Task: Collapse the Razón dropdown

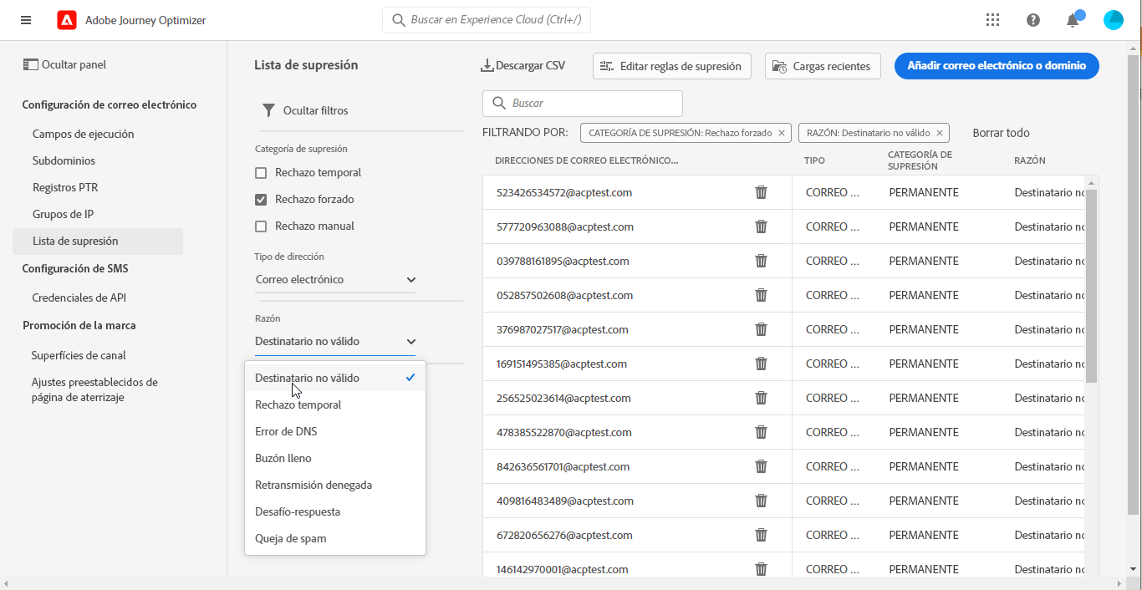Action: [335, 341]
